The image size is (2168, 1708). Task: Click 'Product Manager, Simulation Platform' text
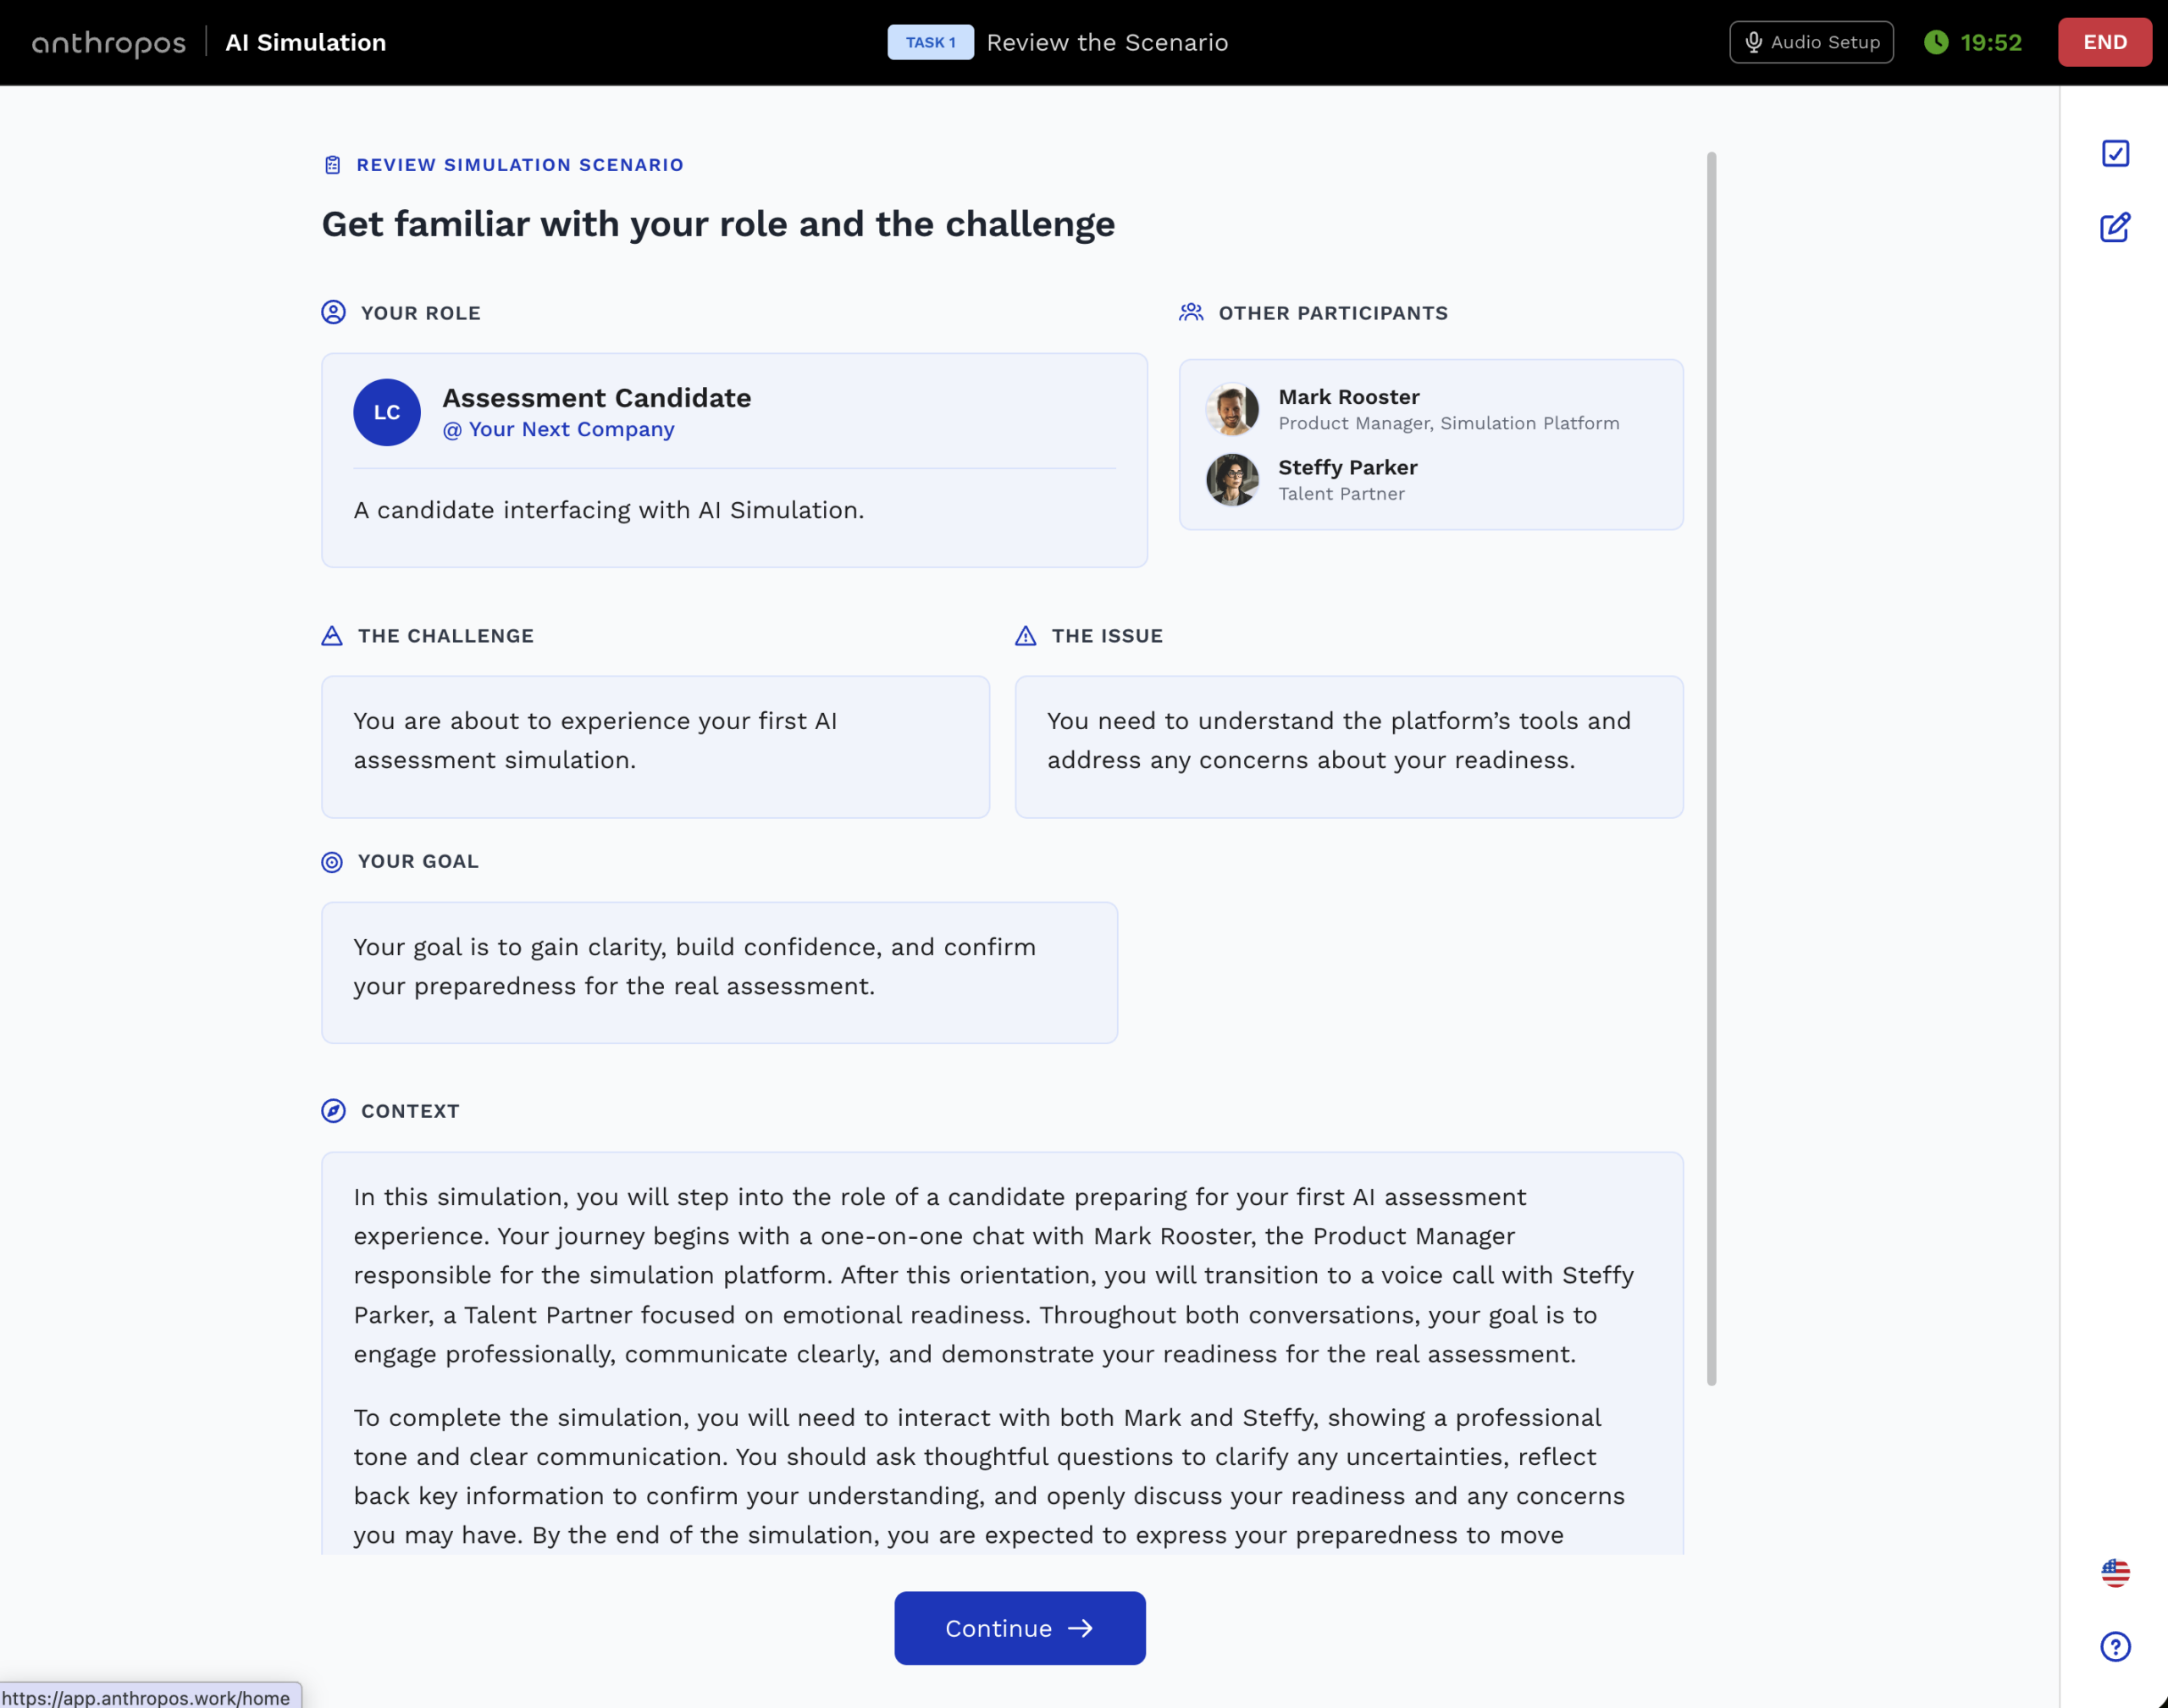tap(1449, 423)
